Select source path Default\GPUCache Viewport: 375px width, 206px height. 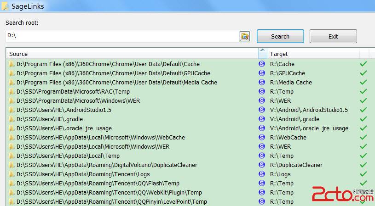click(113, 73)
